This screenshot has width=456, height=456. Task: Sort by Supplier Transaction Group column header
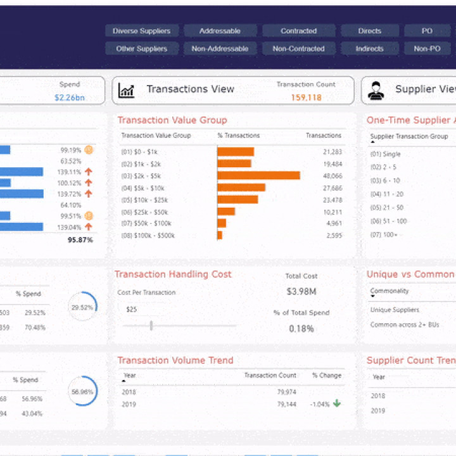(408, 136)
